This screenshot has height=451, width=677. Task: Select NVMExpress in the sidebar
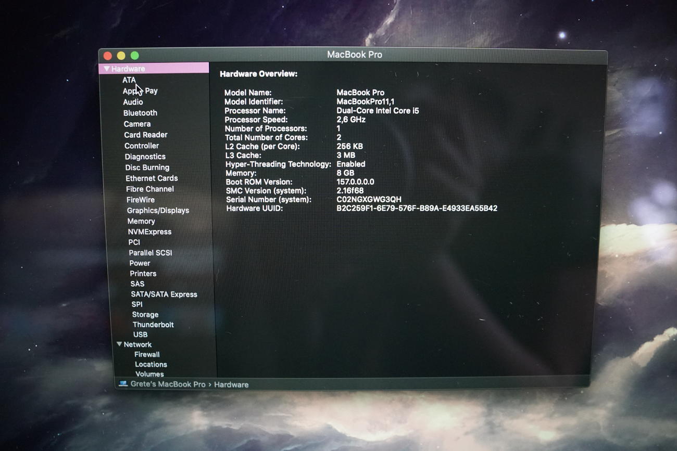coord(149,231)
